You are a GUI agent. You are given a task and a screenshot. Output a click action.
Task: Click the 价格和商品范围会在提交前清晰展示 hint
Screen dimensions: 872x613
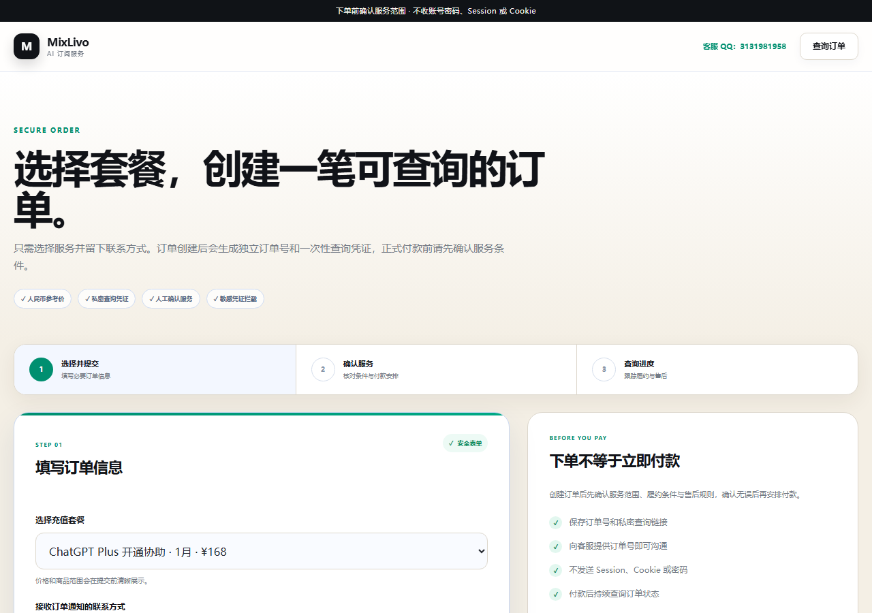pyautogui.click(x=92, y=581)
